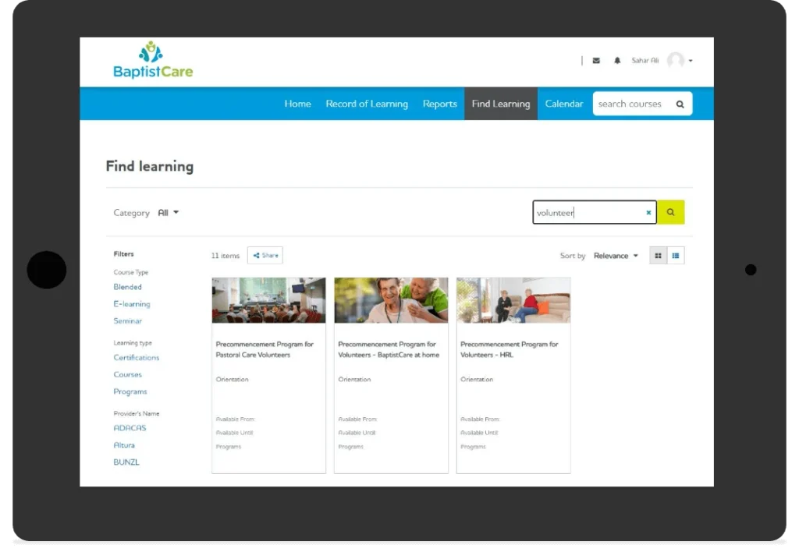Go to the Home tab
This screenshot has height=559, width=799.
click(297, 103)
